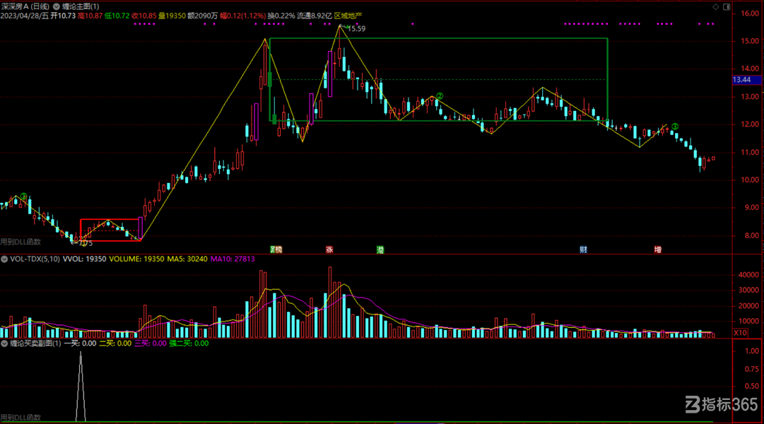Click the diamond marker icon at top right
The height and width of the screenshot is (424, 764).
click(x=716, y=6)
